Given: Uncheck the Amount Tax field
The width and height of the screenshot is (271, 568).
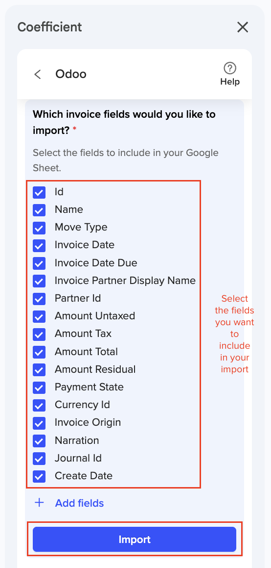Looking at the screenshot, I should click(39, 334).
